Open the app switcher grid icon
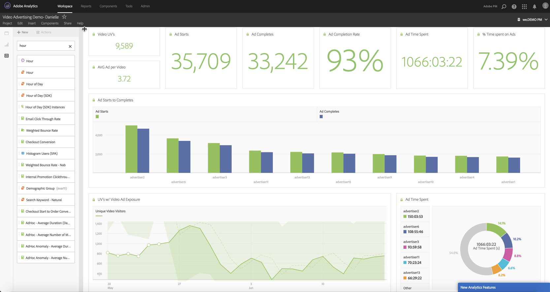Image resolution: width=550 pixels, height=292 pixels. (x=524, y=7)
